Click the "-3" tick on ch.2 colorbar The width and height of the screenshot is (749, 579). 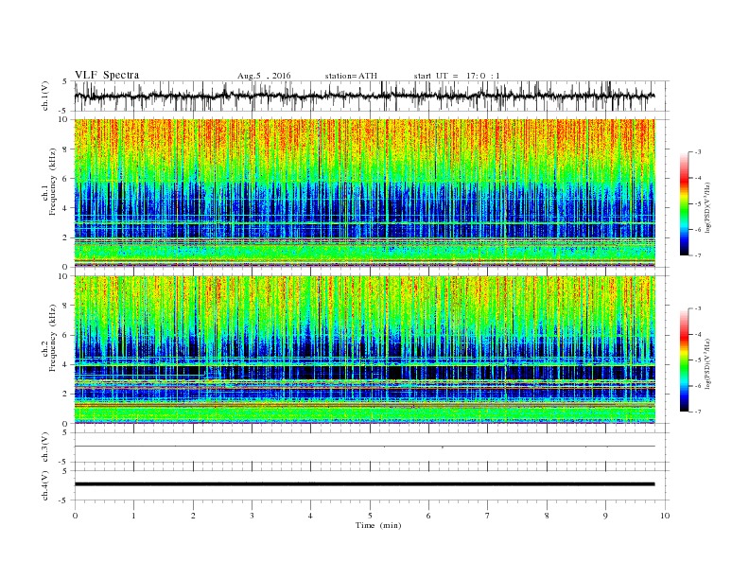(698, 308)
